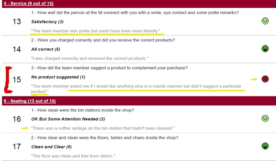Click the "All correct (5)" rating text
276x161 pixels.
[46, 49]
